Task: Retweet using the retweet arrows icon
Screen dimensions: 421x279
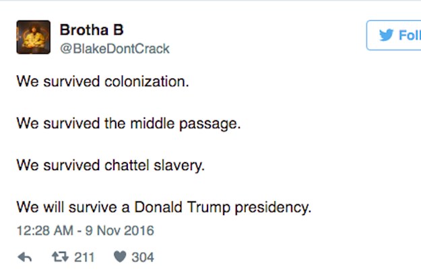Action: 60,257
